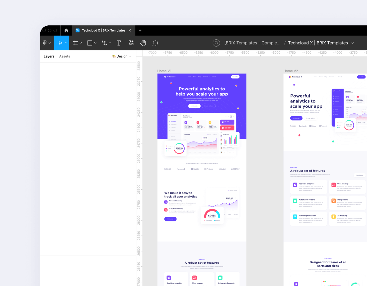The height and width of the screenshot is (286, 367).
Task: Click the account avatar in the toolbar
Action: pyautogui.click(x=216, y=43)
